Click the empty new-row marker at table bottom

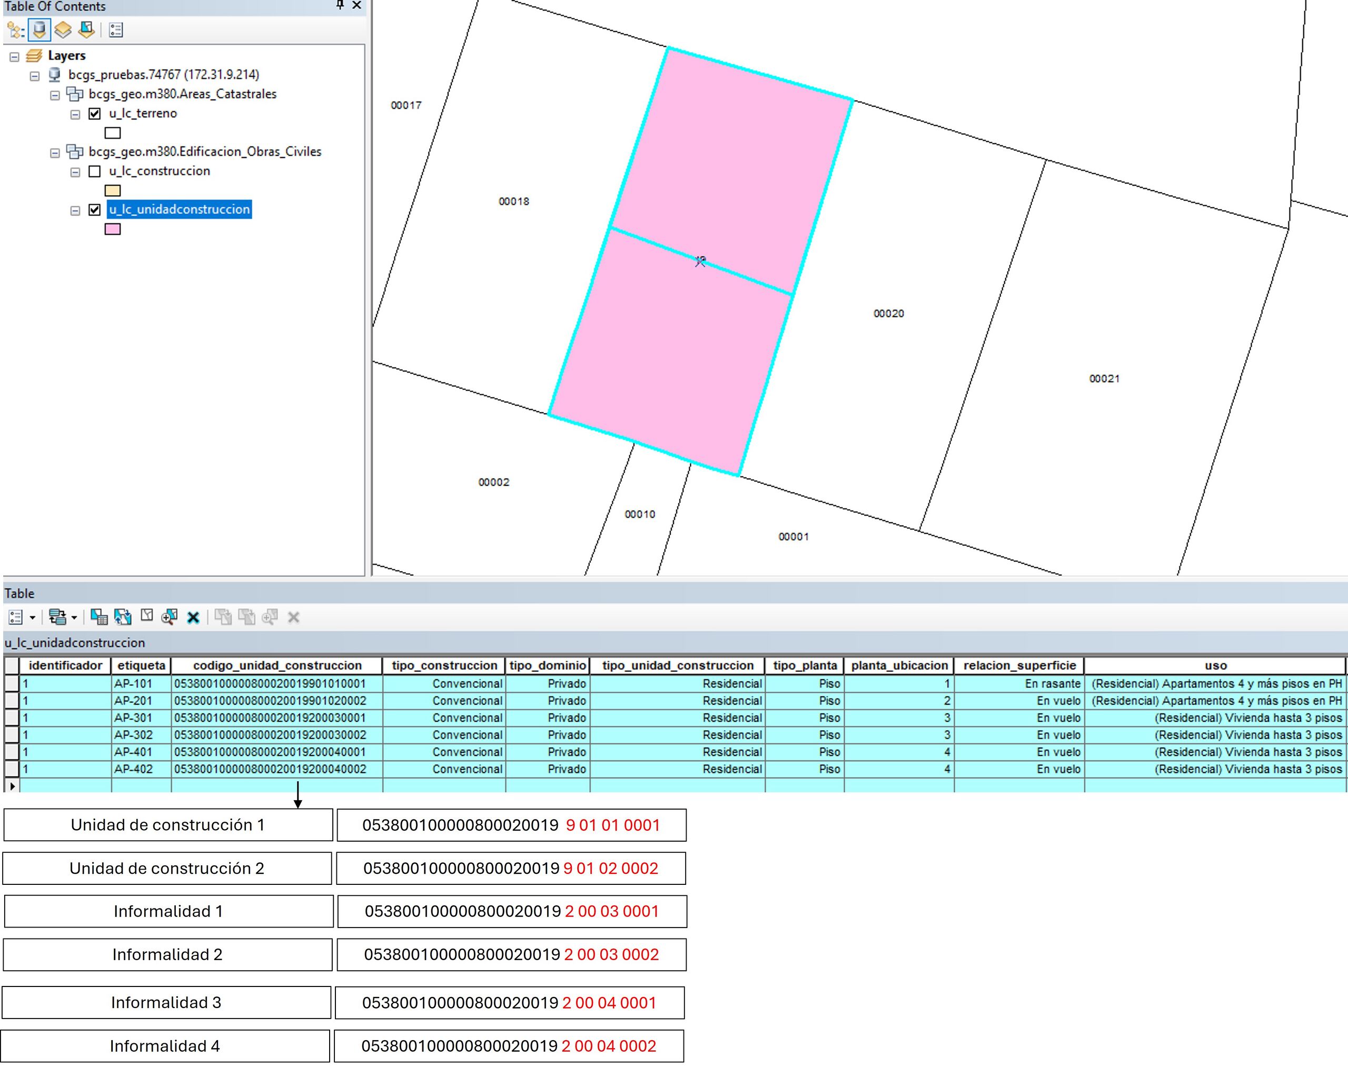12,786
